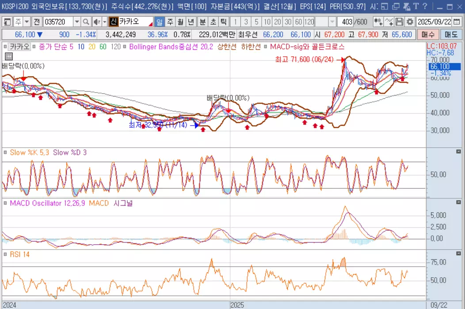Select the 틱 tick period
Viewport: 465px width, 309px height.
coord(223,22)
